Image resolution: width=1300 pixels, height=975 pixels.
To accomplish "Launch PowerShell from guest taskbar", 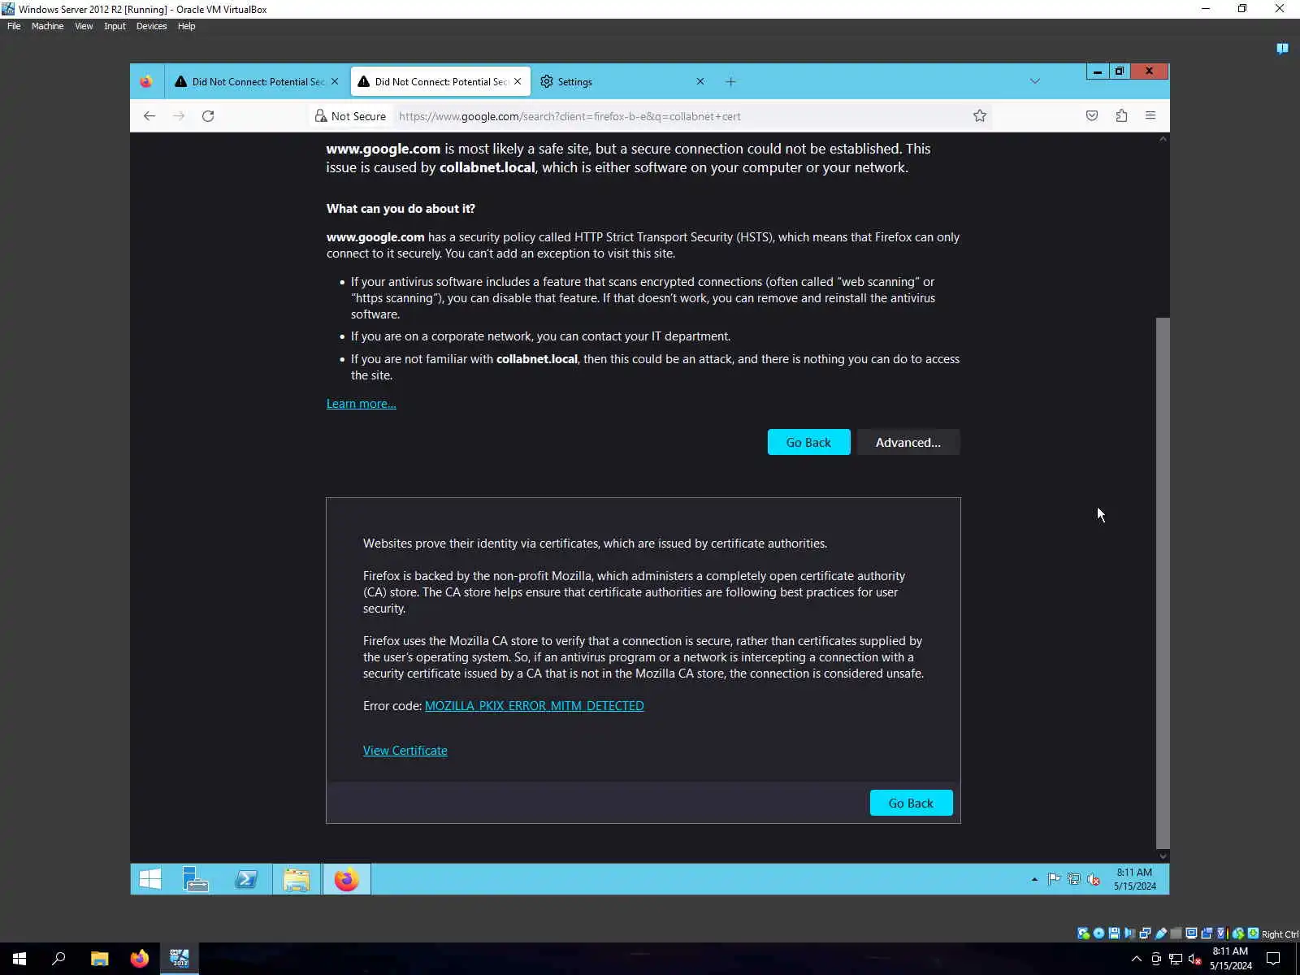I will coord(246,879).
